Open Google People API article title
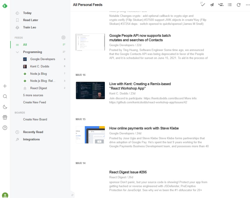This screenshot has width=250, height=198. point(140,38)
